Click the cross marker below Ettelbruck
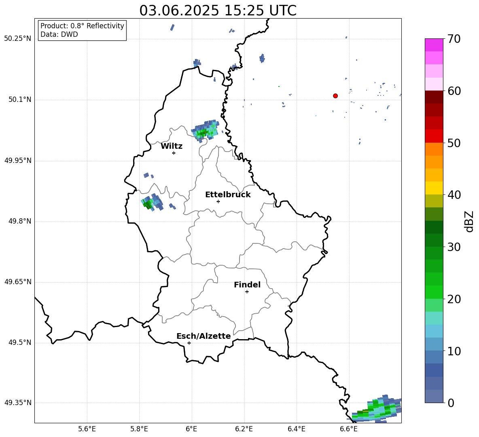The width and height of the screenshot is (479, 437). pos(218,201)
